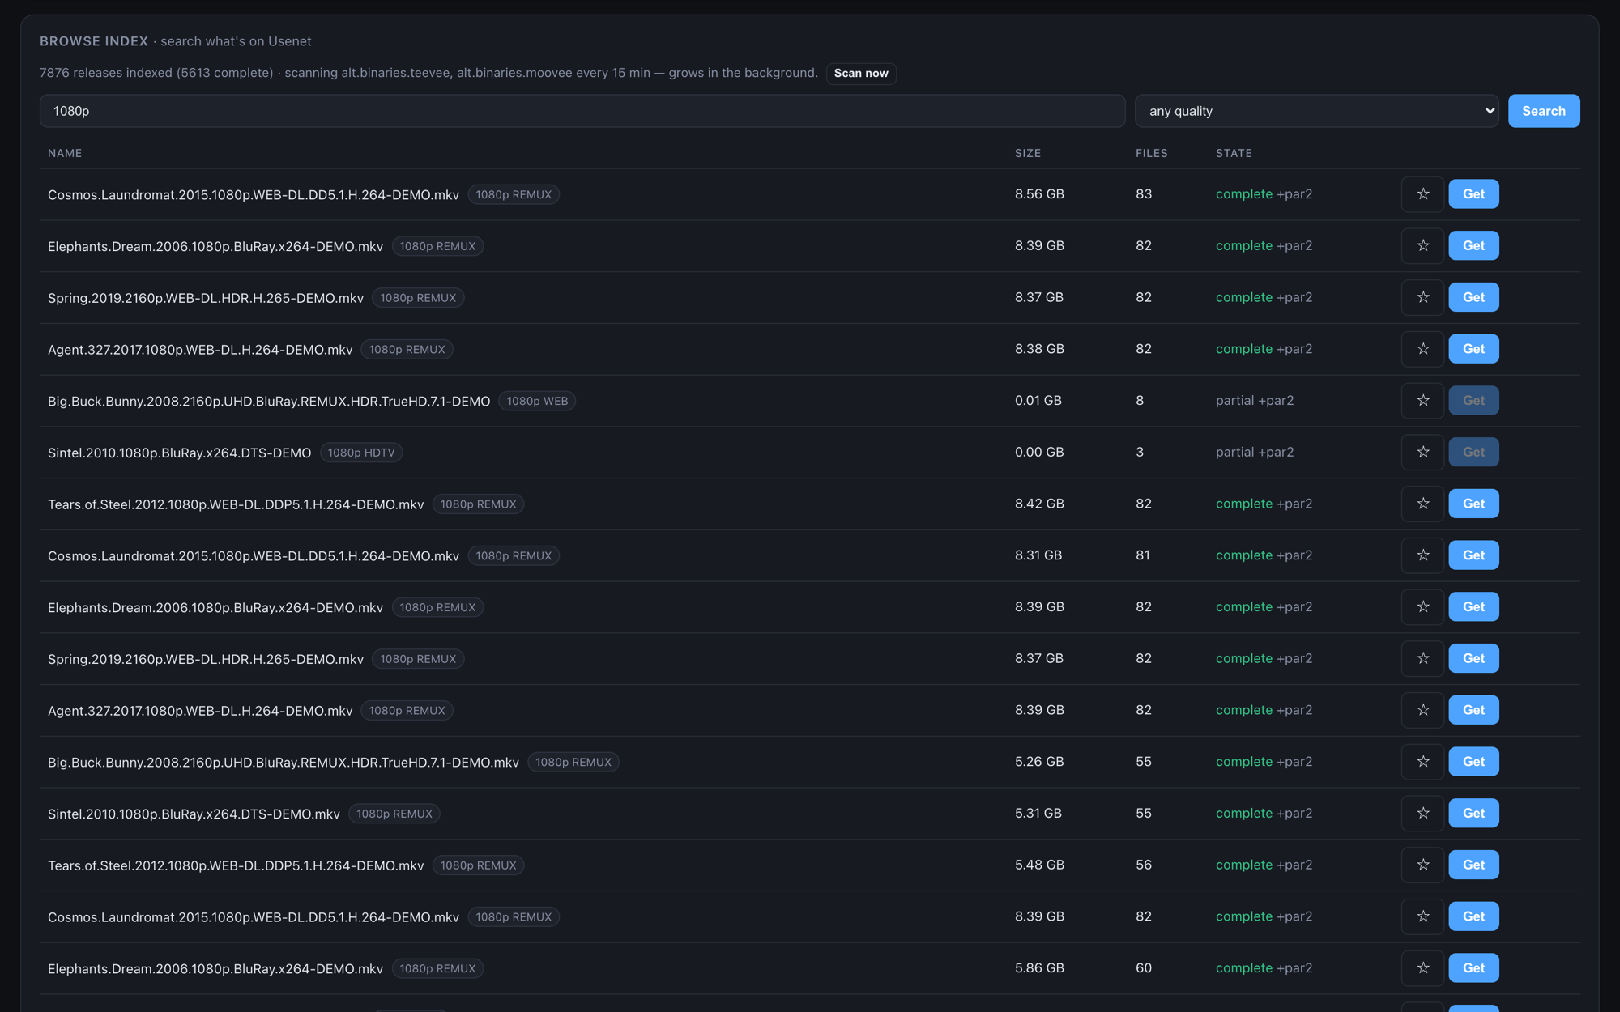Viewport: 1620px width, 1012px height.
Task: Click the 5.26 GB size value
Action: click(x=1039, y=762)
